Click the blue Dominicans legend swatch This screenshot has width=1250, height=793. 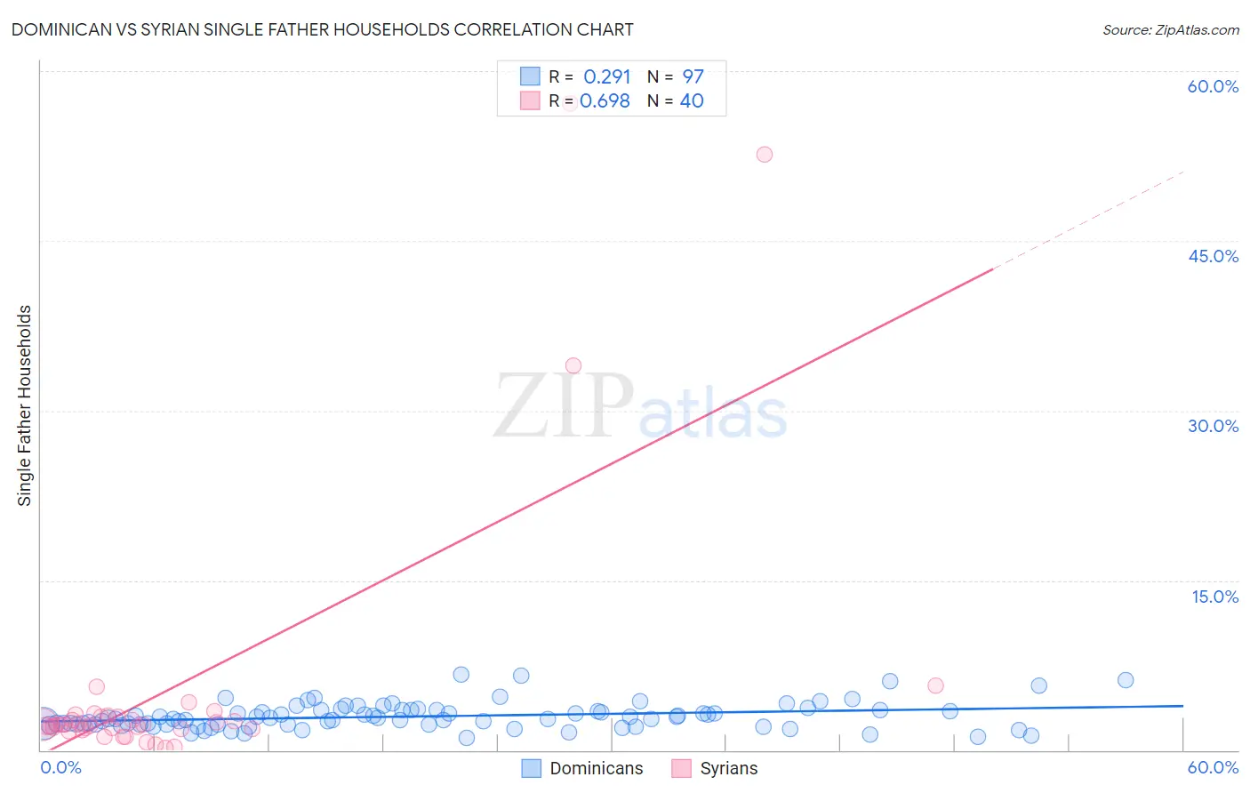click(x=531, y=768)
